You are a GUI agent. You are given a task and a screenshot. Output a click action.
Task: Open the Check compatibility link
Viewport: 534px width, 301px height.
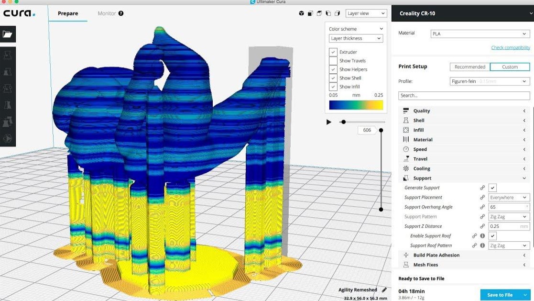510,48
